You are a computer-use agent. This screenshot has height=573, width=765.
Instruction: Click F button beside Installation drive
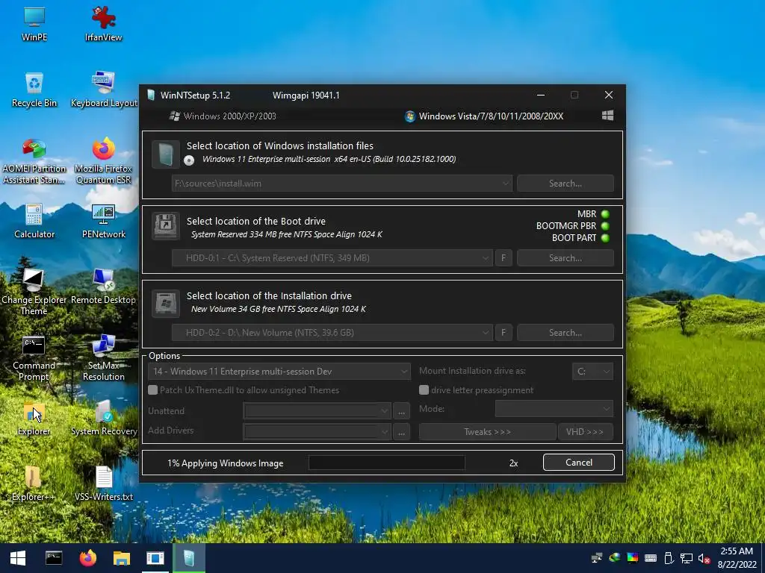[x=504, y=333]
